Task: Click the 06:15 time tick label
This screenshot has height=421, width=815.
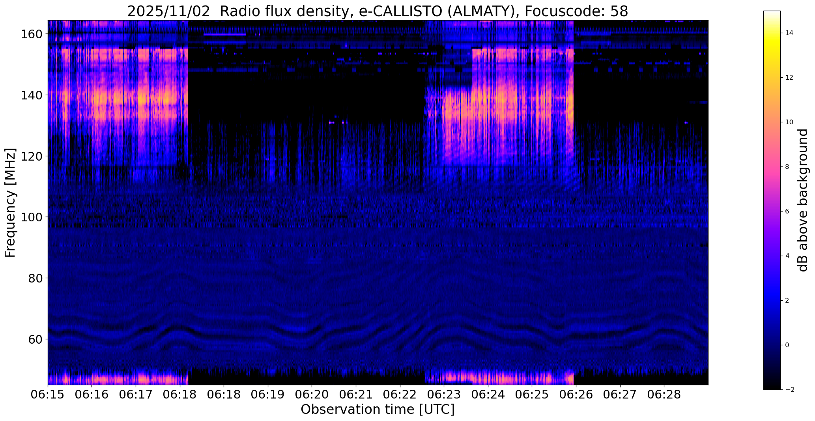Action: point(48,395)
